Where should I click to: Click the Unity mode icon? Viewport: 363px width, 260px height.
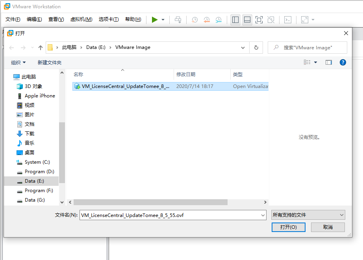click(271, 20)
